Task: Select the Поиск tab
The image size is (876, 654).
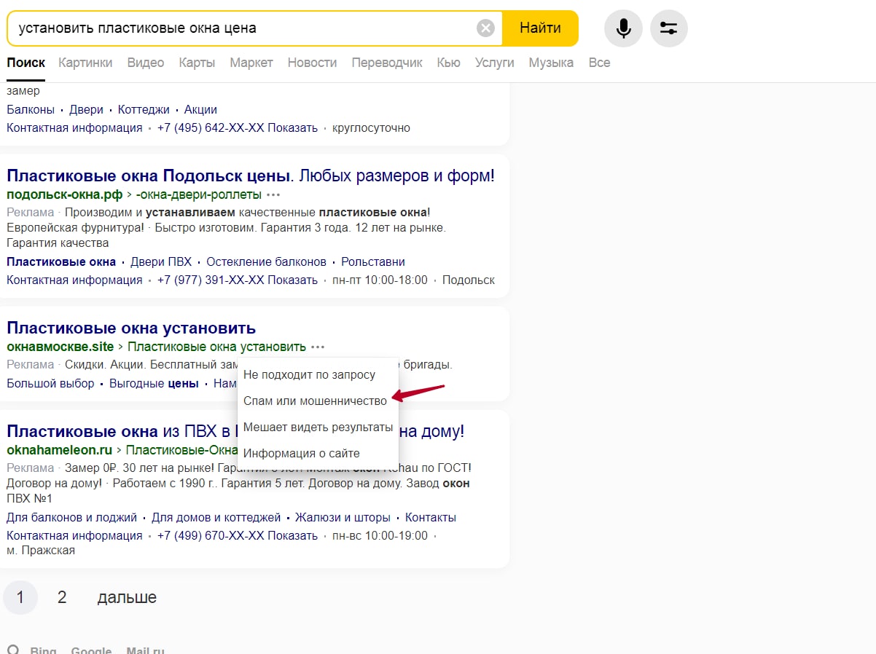Action: (x=26, y=63)
